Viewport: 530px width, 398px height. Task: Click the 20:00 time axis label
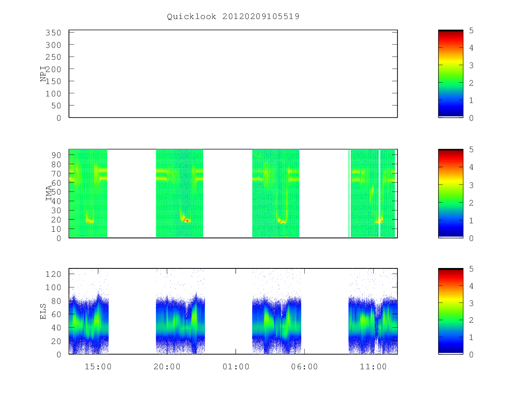pyautogui.click(x=167, y=367)
